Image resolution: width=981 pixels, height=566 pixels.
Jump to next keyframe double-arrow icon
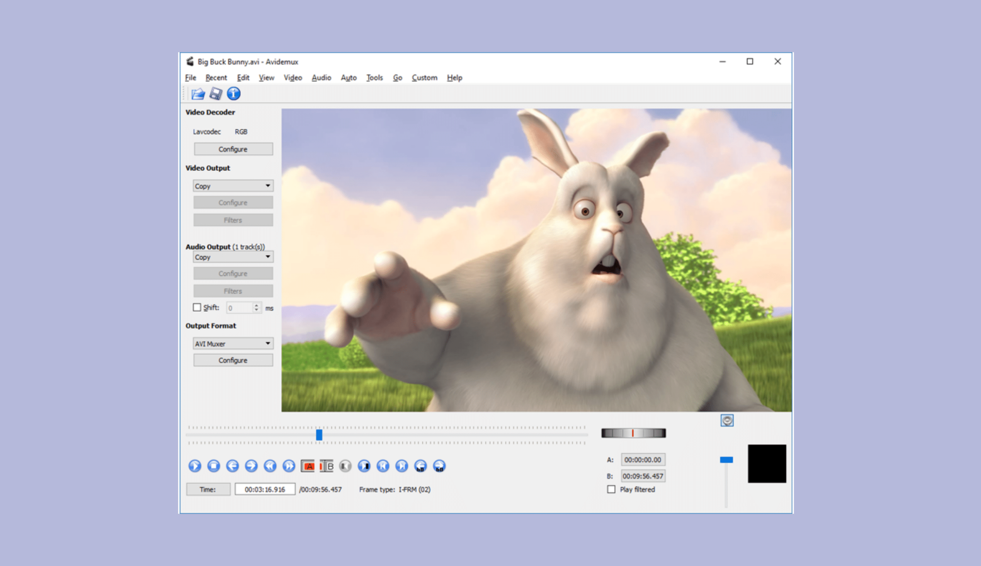[289, 466]
